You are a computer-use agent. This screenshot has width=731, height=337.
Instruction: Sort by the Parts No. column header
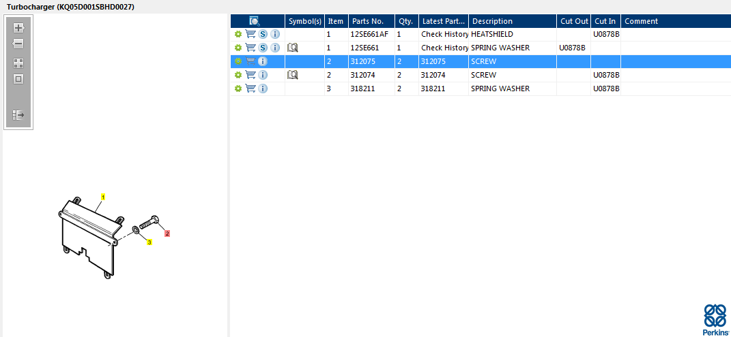(371, 21)
